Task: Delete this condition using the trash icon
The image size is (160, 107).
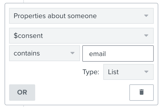Action: coord(142,92)
